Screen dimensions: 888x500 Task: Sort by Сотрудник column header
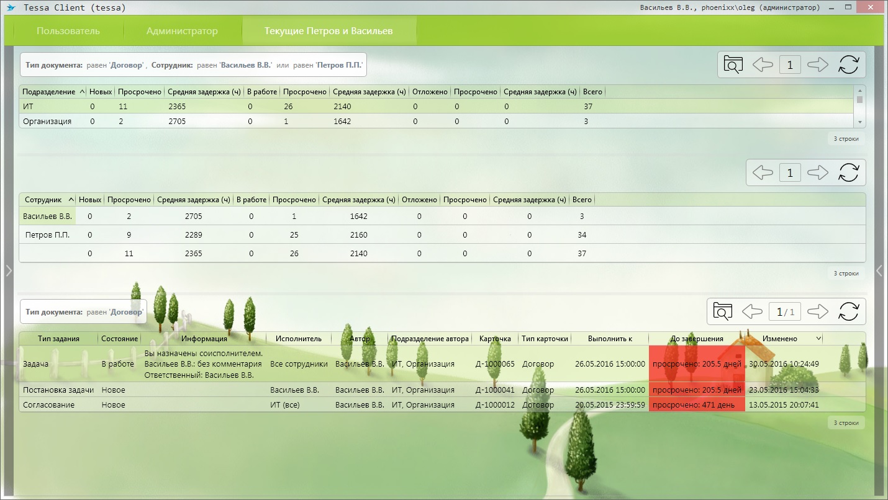pos(48,200)
